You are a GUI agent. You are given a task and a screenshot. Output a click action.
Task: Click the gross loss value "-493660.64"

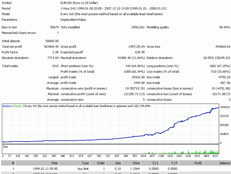[x=222, y=46]
